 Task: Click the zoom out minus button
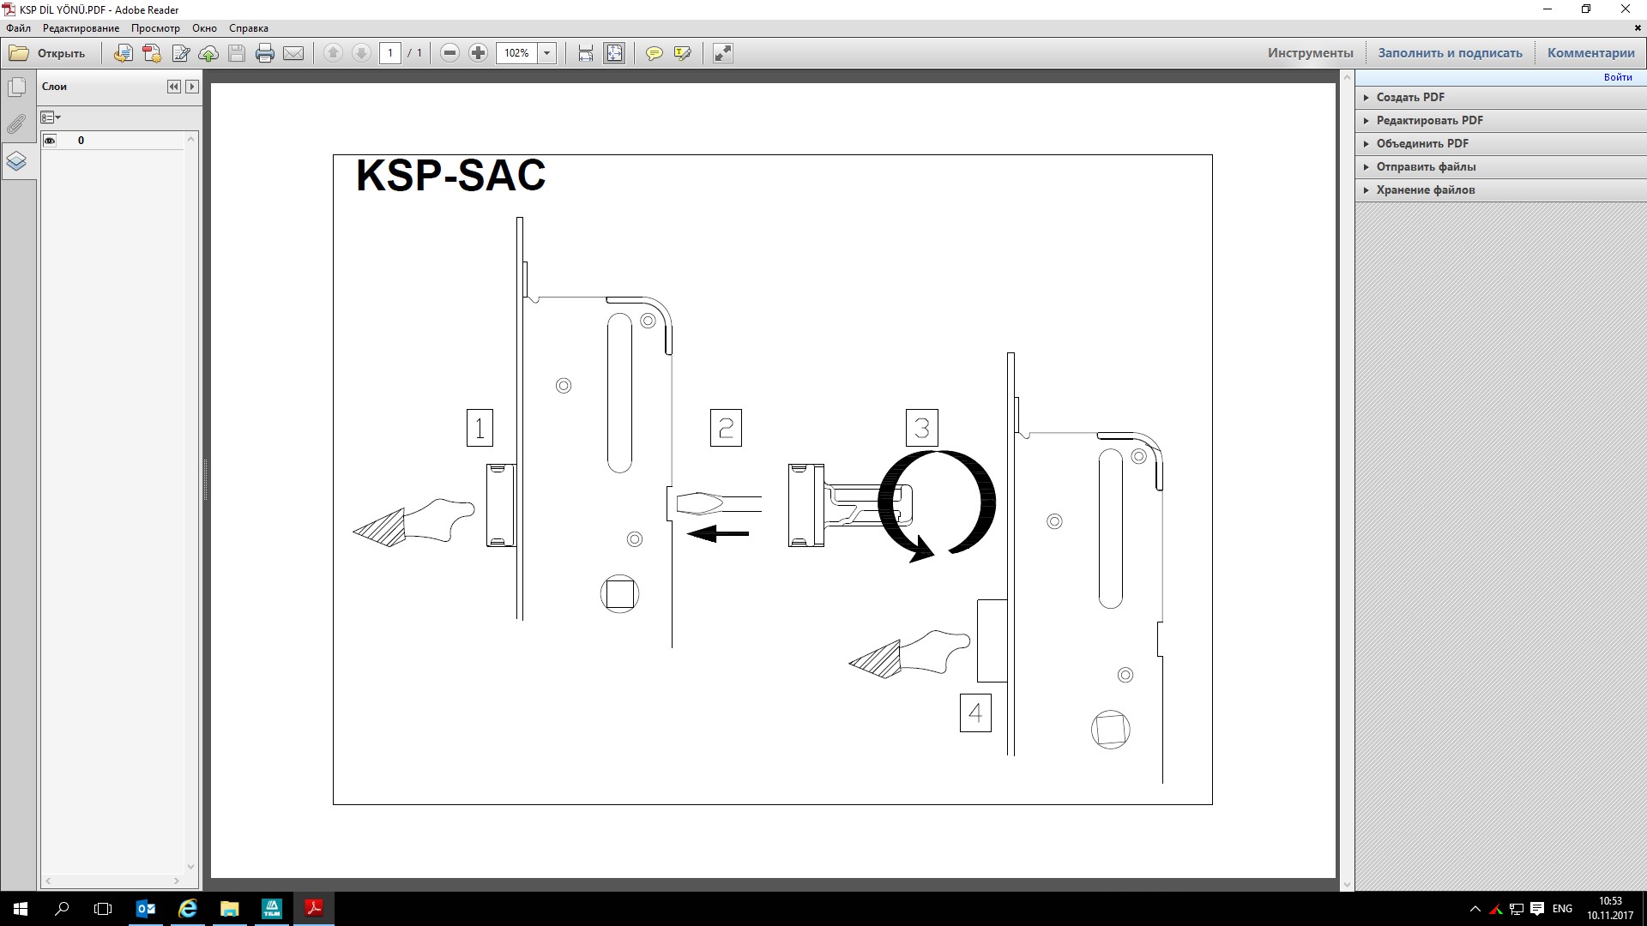click(x=449, y=53)
